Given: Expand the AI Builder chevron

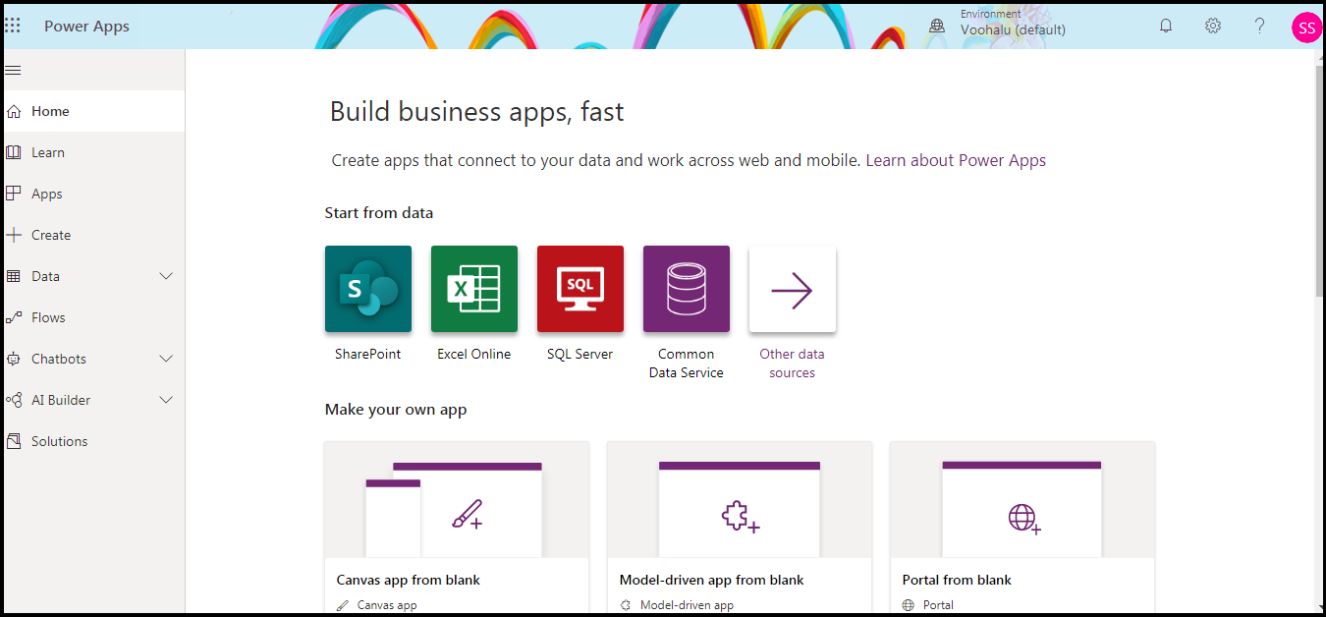Looking at the screenshot, I should coord(166,400).
